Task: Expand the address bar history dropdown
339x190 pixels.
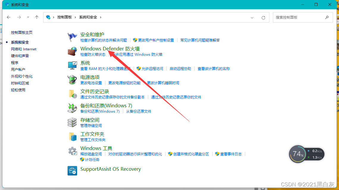Action: 252,18
